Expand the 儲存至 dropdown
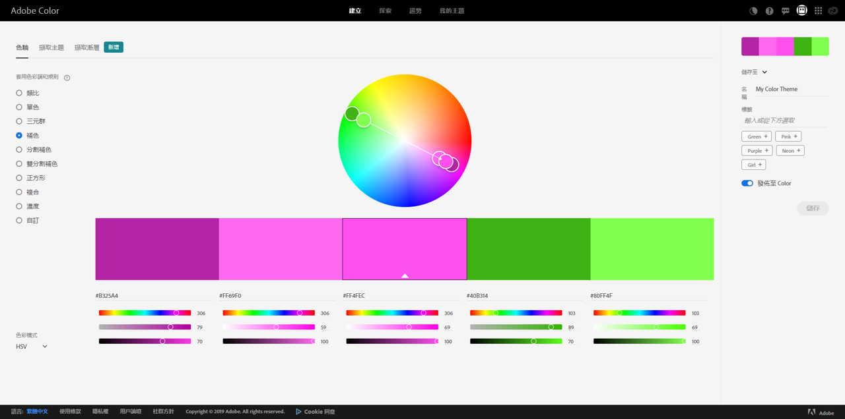 click(x=755, y=72)
